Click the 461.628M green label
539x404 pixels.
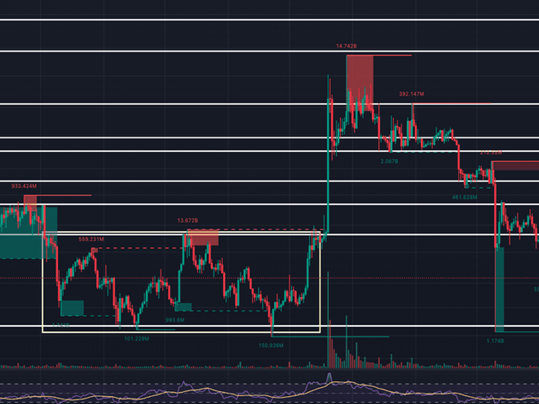pos(464,197)
